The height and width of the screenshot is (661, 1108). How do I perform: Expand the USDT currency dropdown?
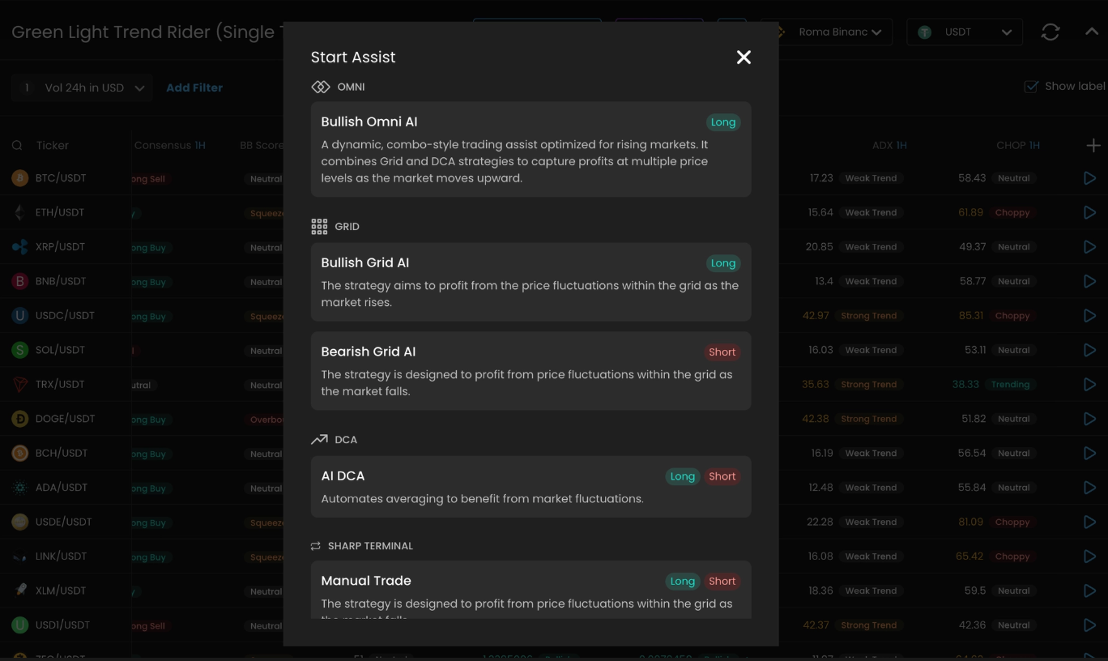(x=964, y=32)
